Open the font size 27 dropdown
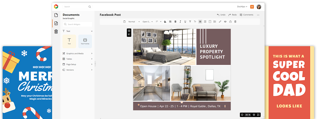Screen dimensions: 317x119 tap(158, 21)
